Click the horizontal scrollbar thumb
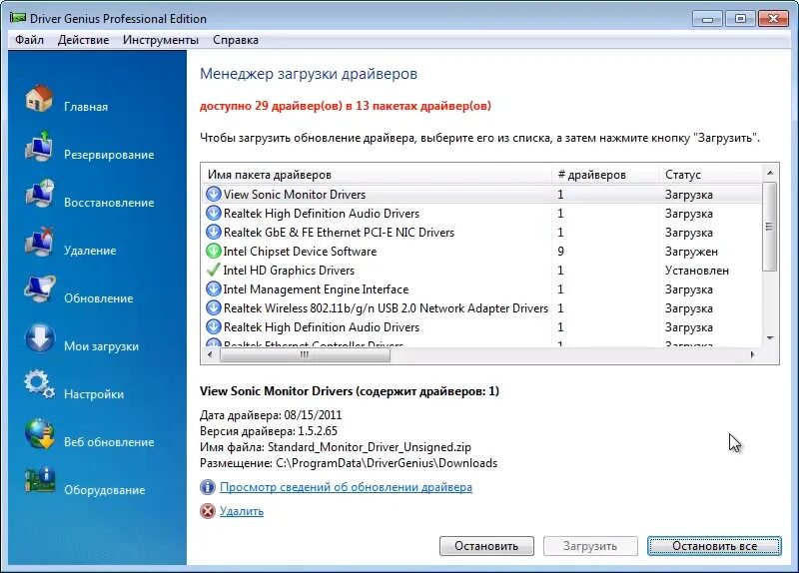799x573 pixels. [x=305, y=355]
